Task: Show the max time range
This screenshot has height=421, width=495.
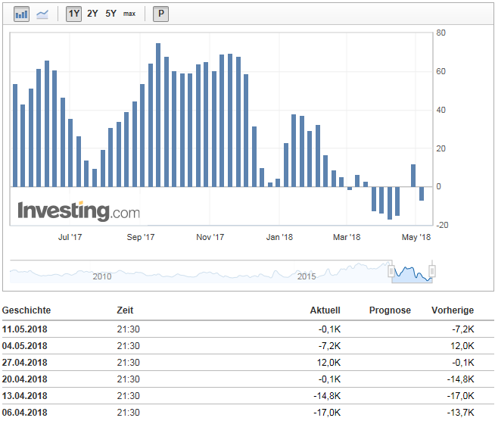Action: [x=129, y=14]
